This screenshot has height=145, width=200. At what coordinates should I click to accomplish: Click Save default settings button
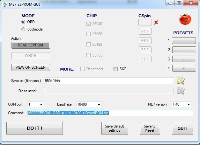coord(114,128)
